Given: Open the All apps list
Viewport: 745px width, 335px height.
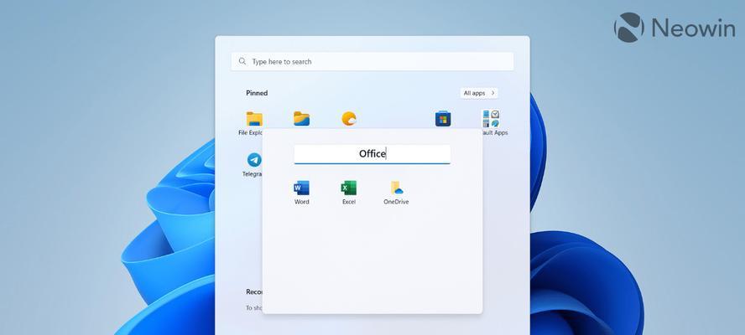Looking at the screenshot, I should [x=479, y=93].
